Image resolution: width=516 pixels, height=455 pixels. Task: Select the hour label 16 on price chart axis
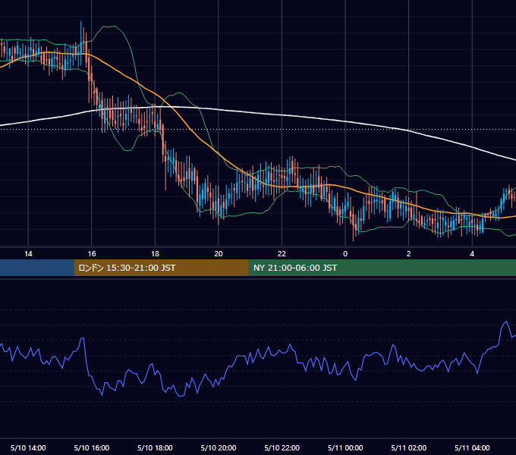coord(92,254)
